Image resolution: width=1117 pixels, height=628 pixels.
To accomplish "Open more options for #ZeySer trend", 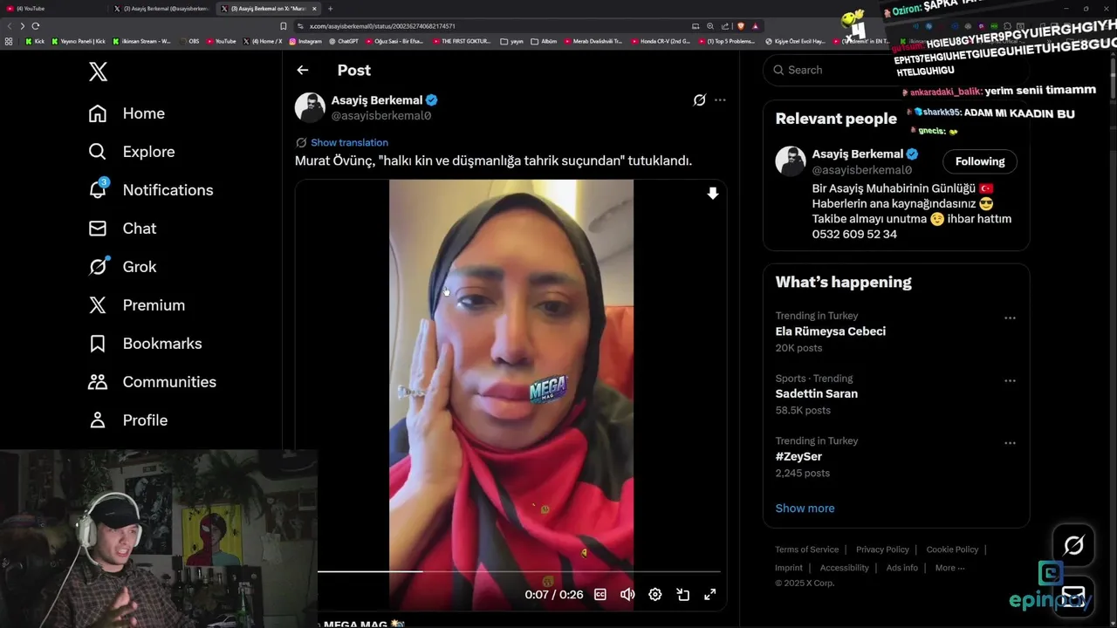I will [1010, 443].
